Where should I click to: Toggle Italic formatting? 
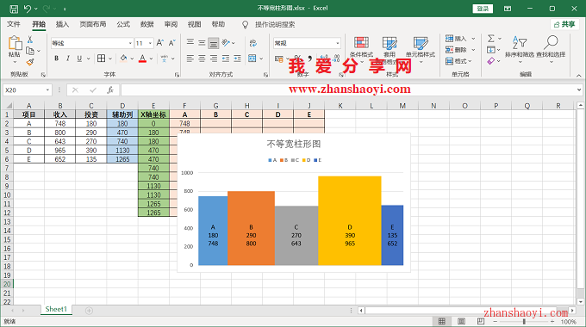[67, 59]
